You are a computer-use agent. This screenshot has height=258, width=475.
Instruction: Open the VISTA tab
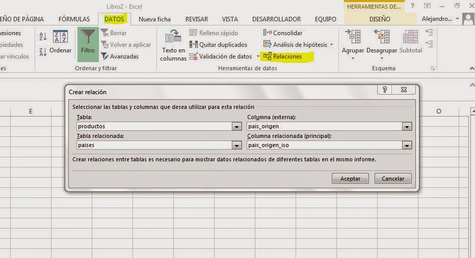pos(230,19)
